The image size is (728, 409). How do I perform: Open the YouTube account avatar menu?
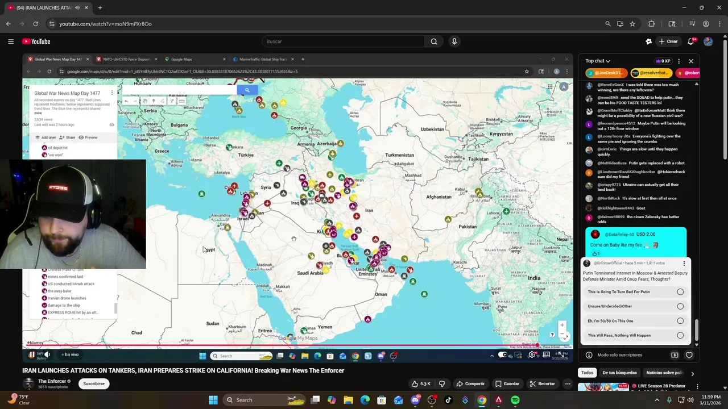click(x=708, y=41)
